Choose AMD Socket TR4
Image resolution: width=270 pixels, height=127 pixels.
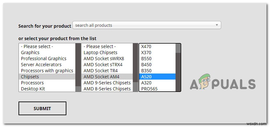[x=107, y=71]
